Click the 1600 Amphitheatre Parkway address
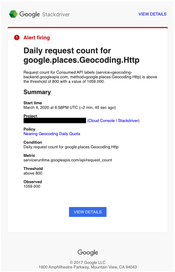This screenshot has height=272, width=175. tap(88, 267)
